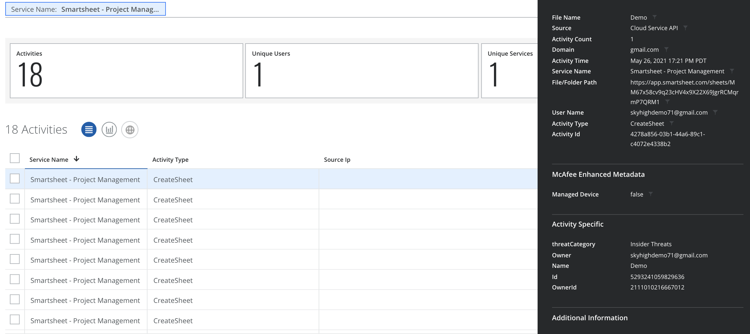This screenshot has width=750, height=334.
Task: Filter by File/Folder Path funnel icon
Action: (x=667, y=102)
